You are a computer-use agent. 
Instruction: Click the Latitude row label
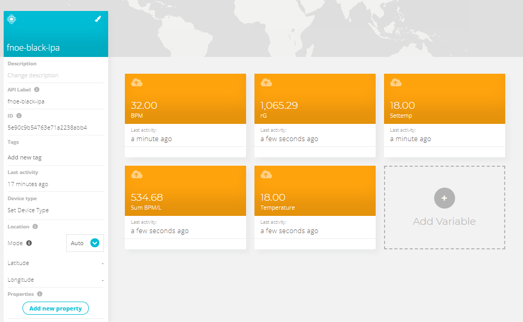point(18,263)
